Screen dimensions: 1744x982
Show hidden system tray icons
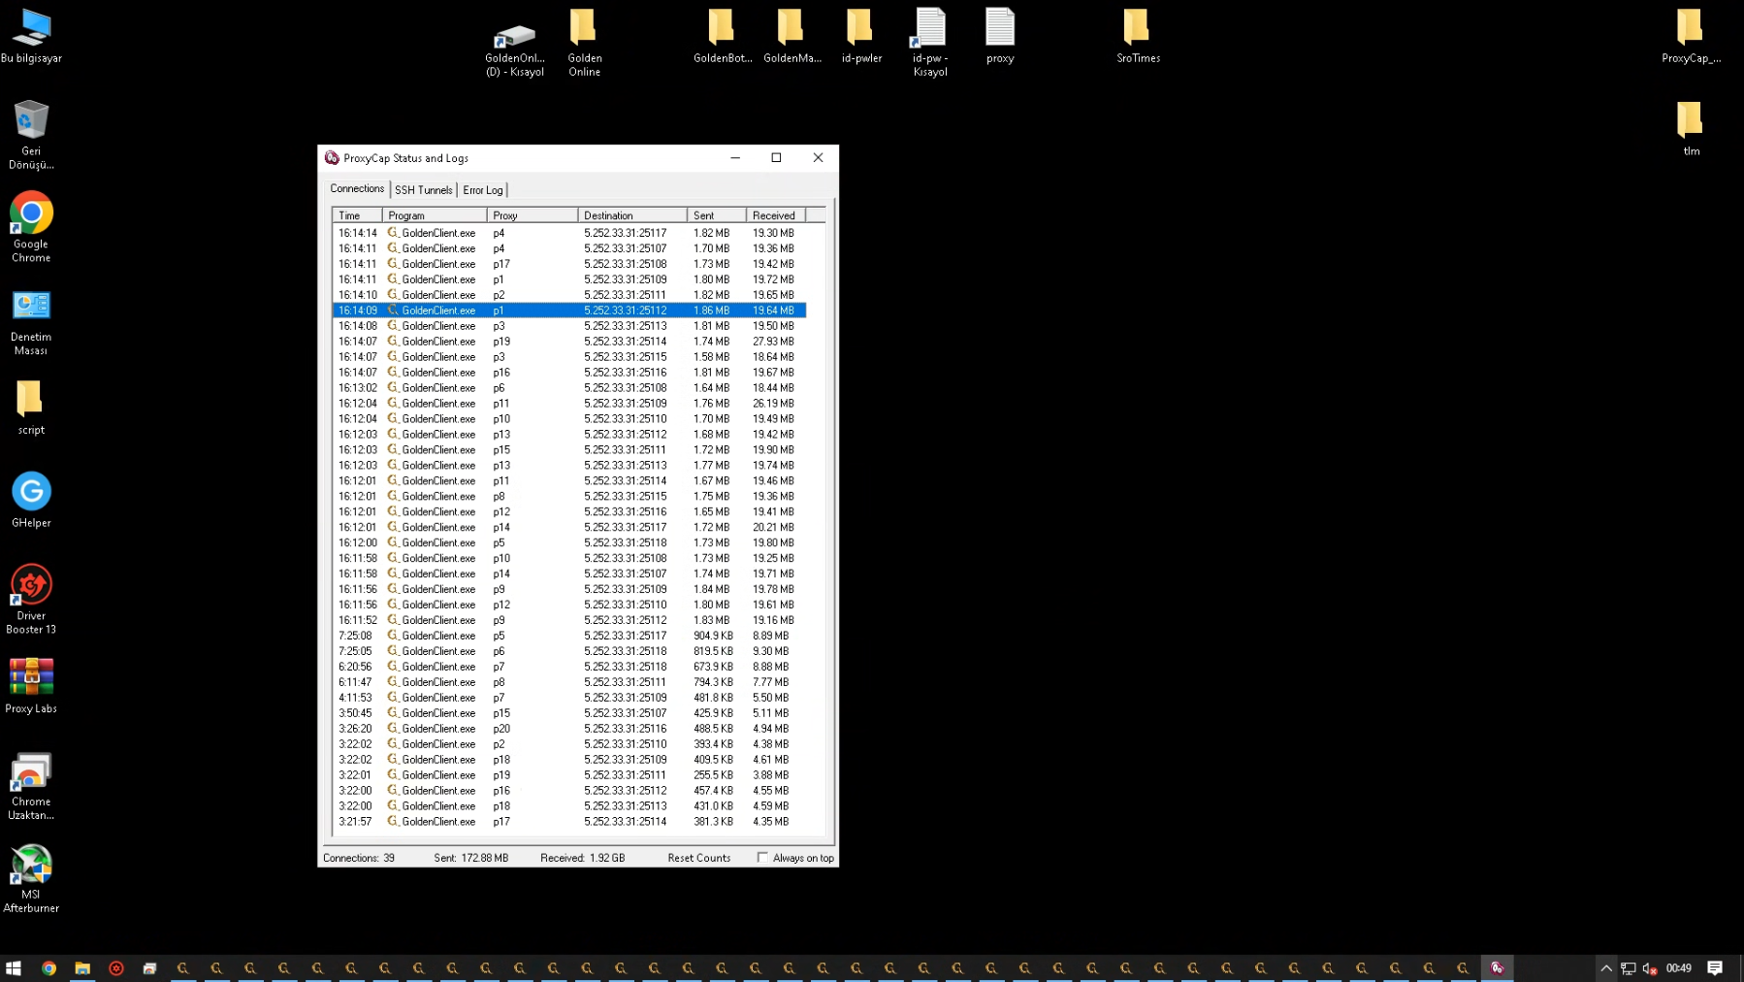click(1606, 967)
